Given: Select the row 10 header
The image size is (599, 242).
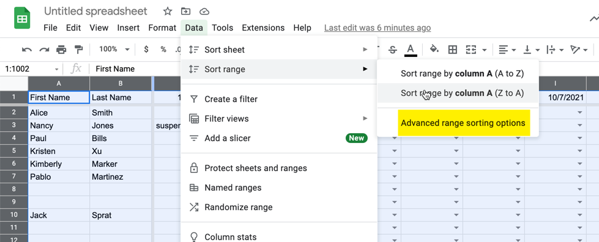Looking at the screenshot, I should point(13,215).
